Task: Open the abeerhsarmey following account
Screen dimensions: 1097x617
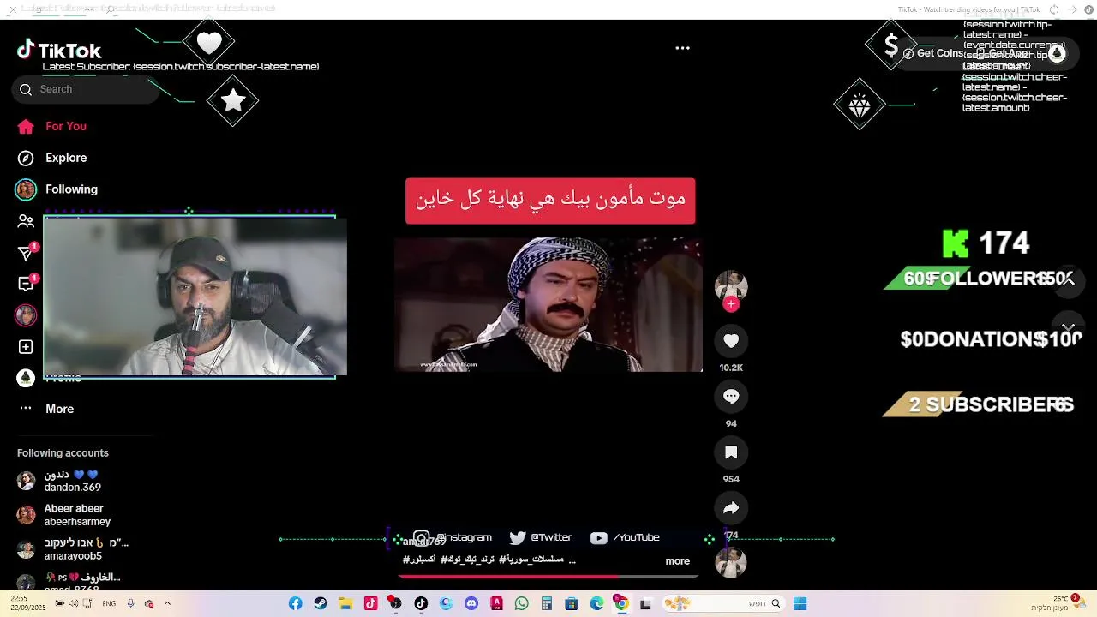Action: 65,515
